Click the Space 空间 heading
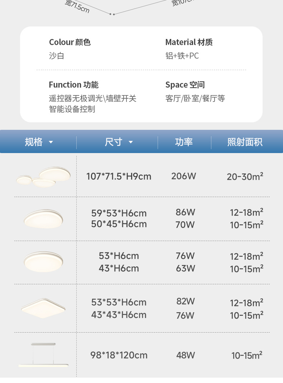 coord(185,85)
